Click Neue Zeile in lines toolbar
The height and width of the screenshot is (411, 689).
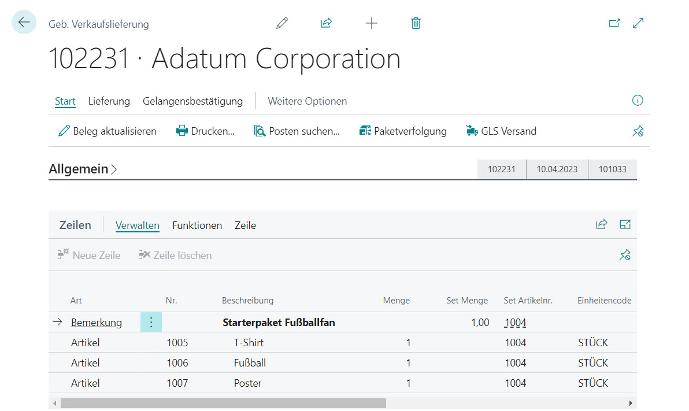click(x=89, y=256)
